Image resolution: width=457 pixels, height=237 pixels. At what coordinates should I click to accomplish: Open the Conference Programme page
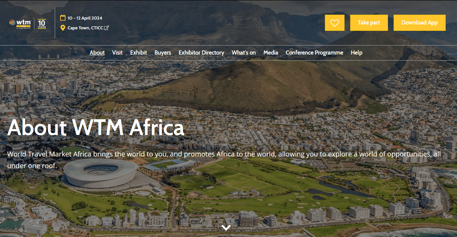(x=314, y=53)
